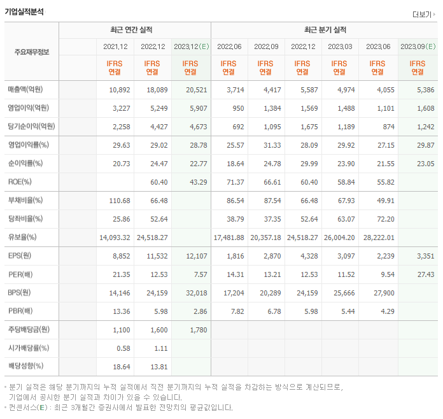Click the 2023.03 quarter column header
The height and width of the screenshot is (419, 443).
(340, 46)
